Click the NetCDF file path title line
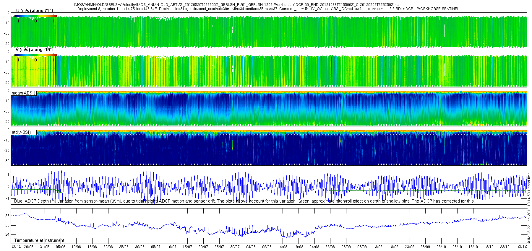 [x=236, y=5]
